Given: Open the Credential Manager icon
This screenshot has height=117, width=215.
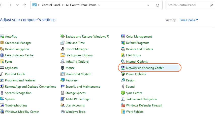Looking at the screenshot, I should point(2,43).
